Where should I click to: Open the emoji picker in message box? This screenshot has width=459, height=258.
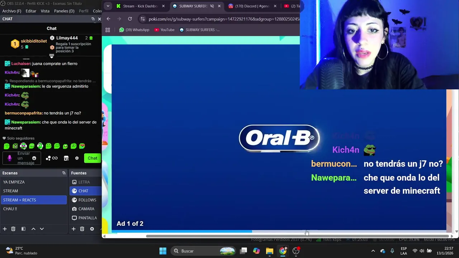(x=34, y=158)
